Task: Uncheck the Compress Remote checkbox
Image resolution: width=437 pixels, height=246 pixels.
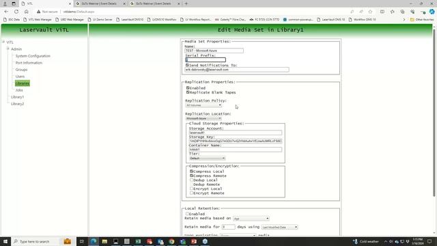Action: tap(191, 176)
